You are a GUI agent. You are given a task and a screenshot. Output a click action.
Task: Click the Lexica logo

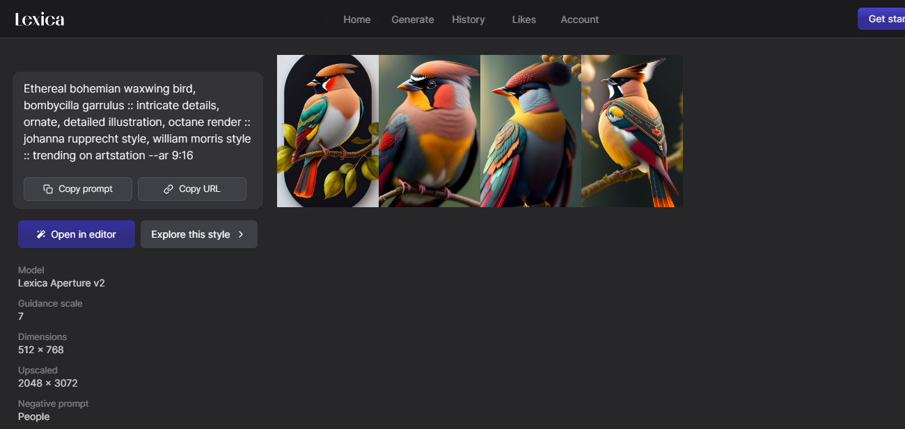click(x=40, y=19)
